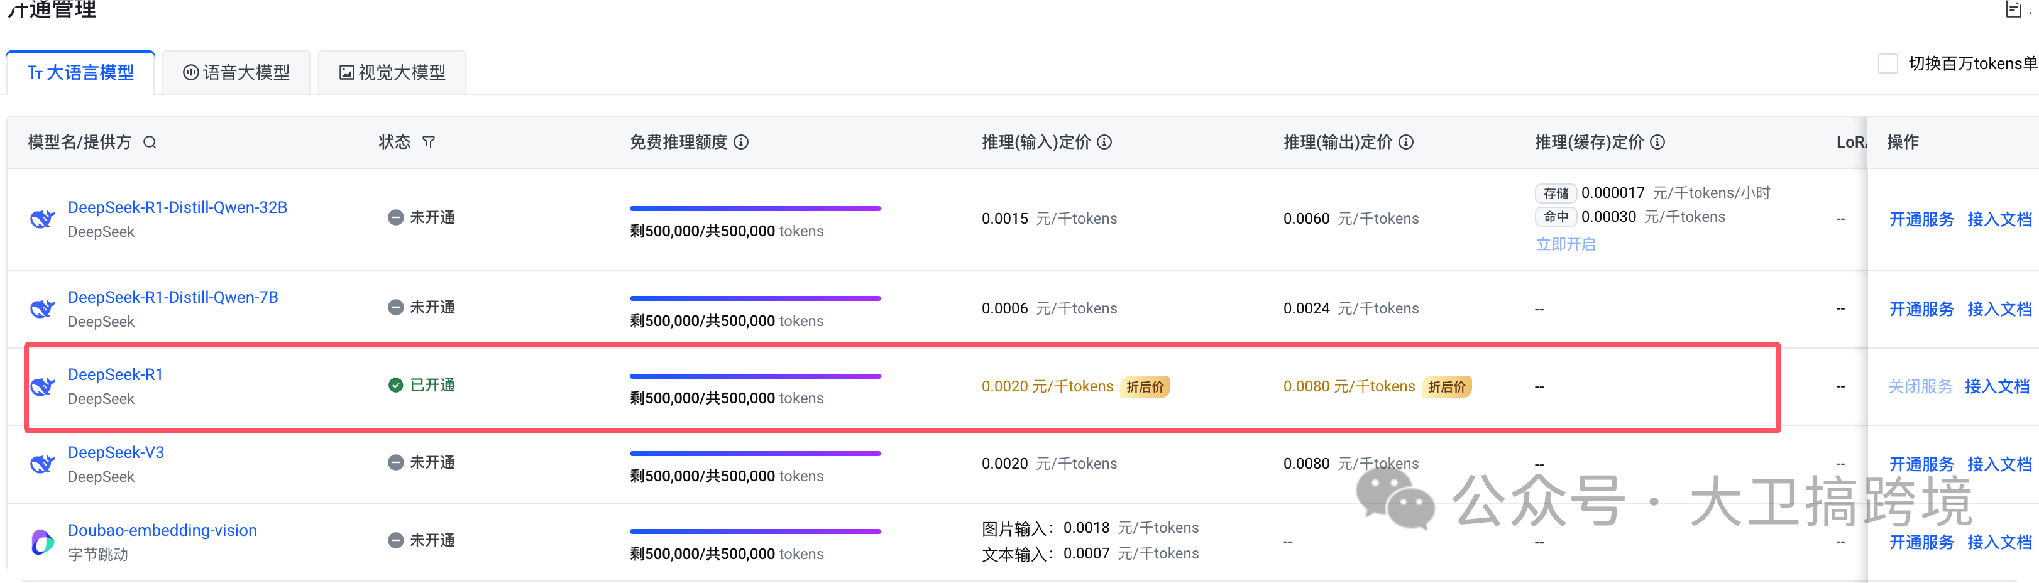
Task: Click the info icon next to 推理(缓存)定价
Action: click(1657, 143)
